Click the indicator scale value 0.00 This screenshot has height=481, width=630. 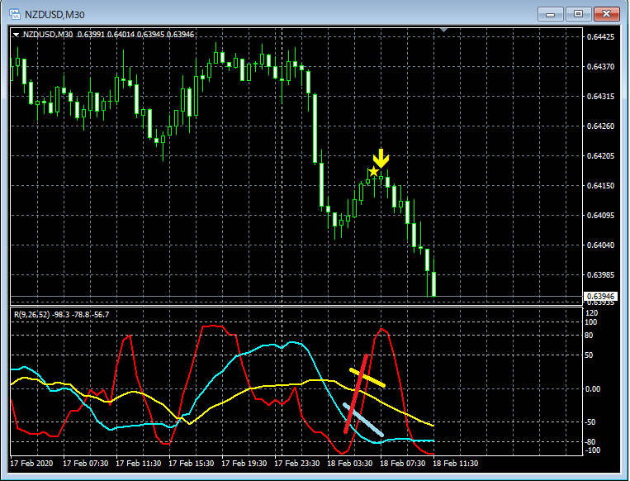tap(592, 389)
